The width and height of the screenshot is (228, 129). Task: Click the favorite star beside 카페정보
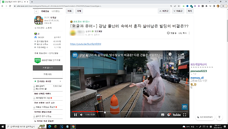[x=36, y=11]
